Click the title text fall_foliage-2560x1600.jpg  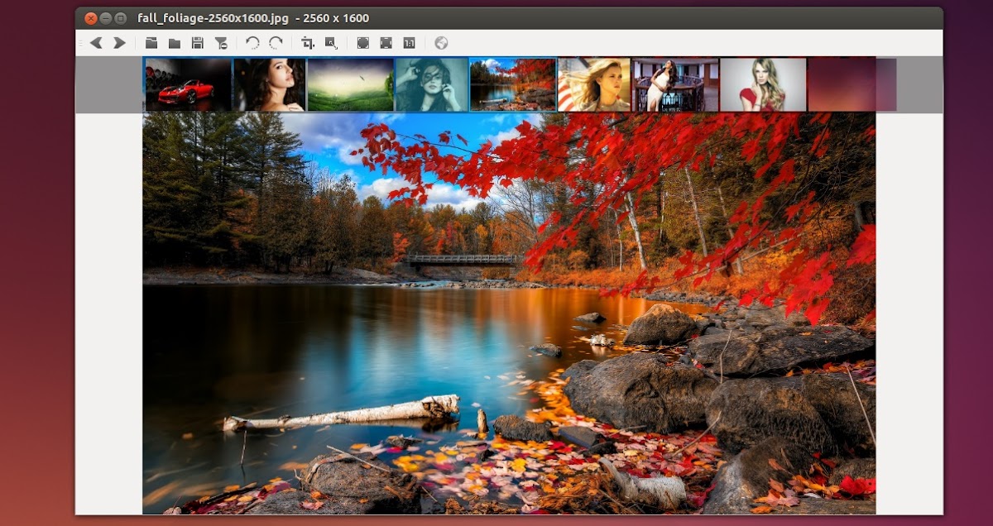[x=212, y=18]
